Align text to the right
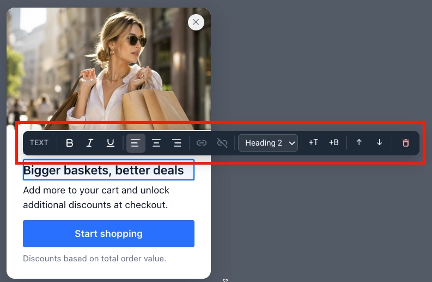 tap(177, 143)
